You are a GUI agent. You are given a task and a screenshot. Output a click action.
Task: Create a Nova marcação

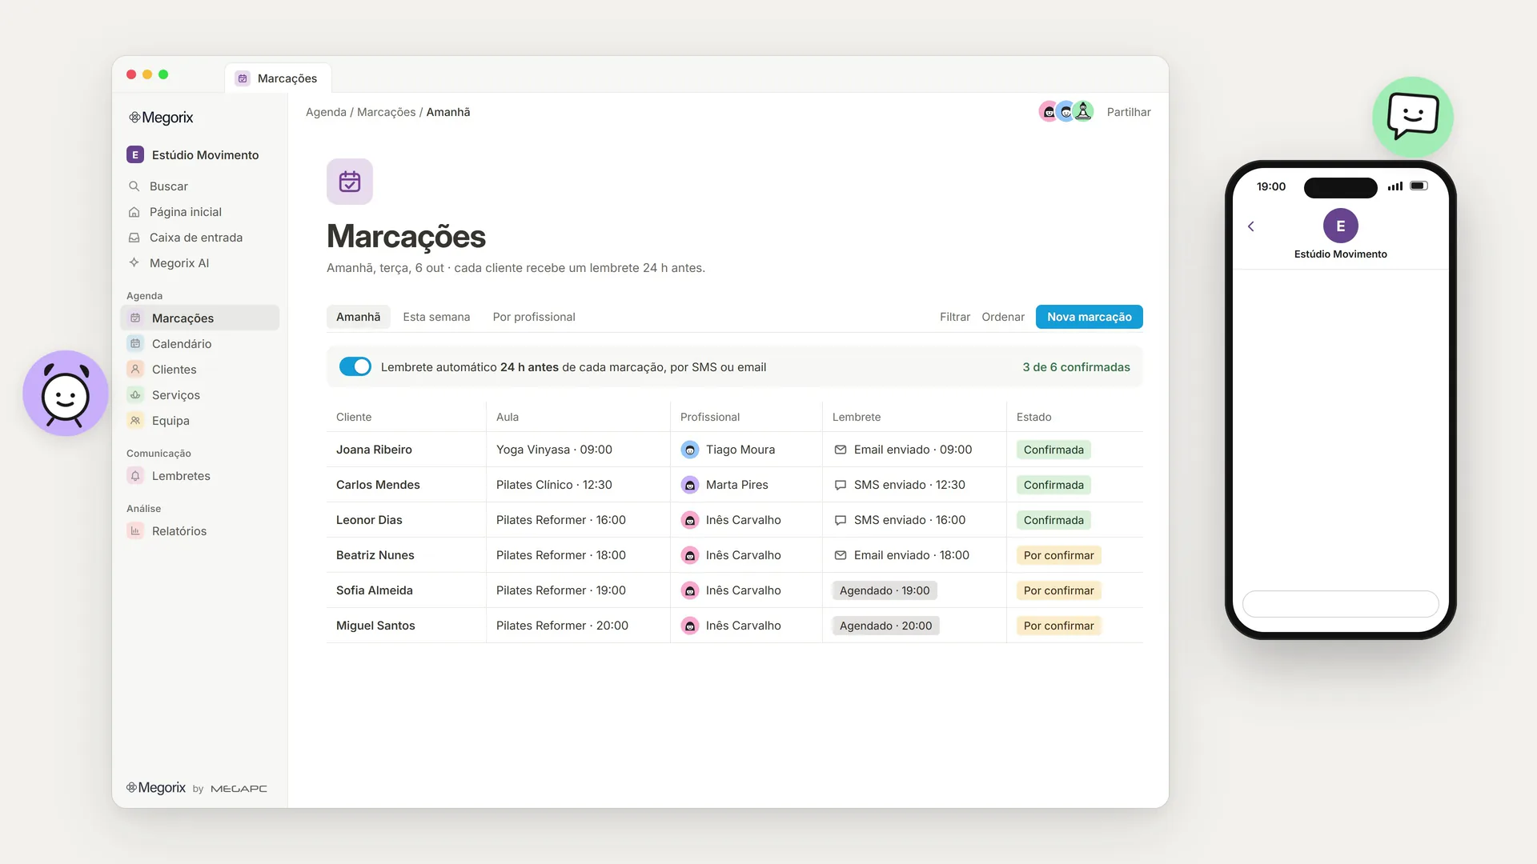coord(1090,317)
